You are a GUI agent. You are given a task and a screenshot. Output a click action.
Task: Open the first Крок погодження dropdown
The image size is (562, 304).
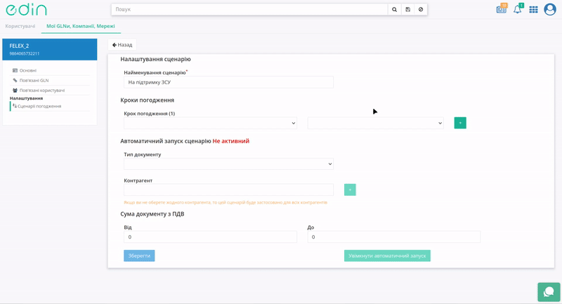click(210, 123)
